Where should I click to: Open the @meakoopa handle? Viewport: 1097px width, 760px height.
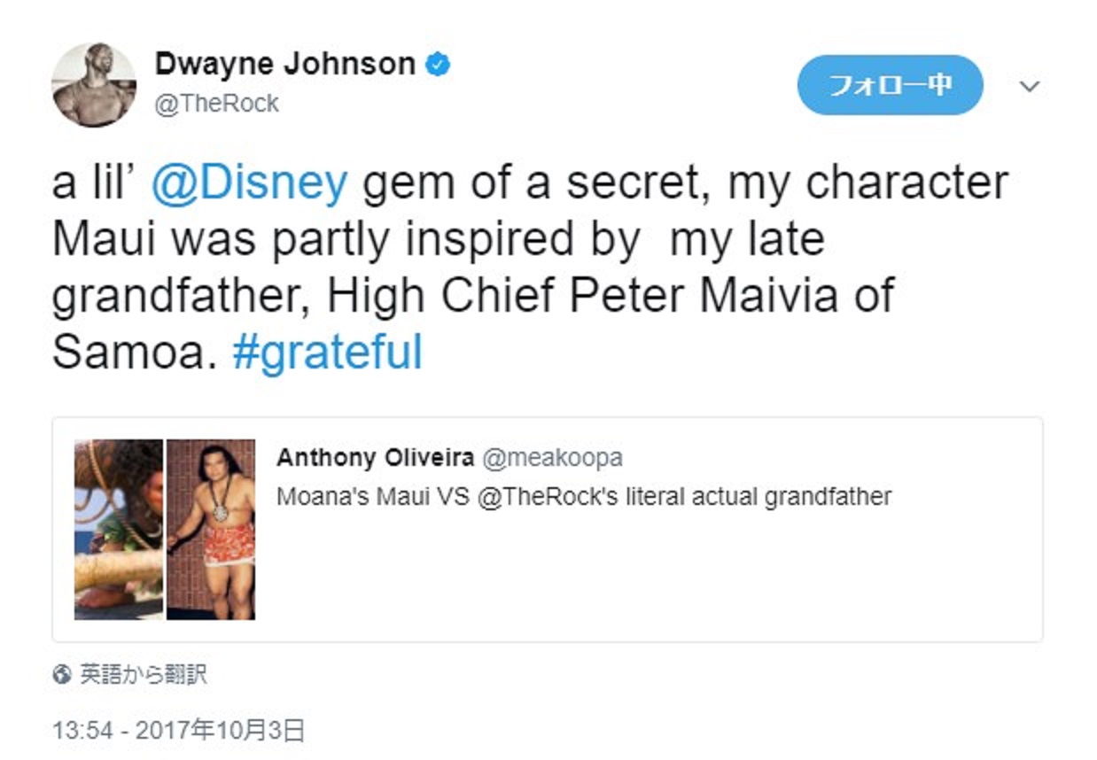552,458
